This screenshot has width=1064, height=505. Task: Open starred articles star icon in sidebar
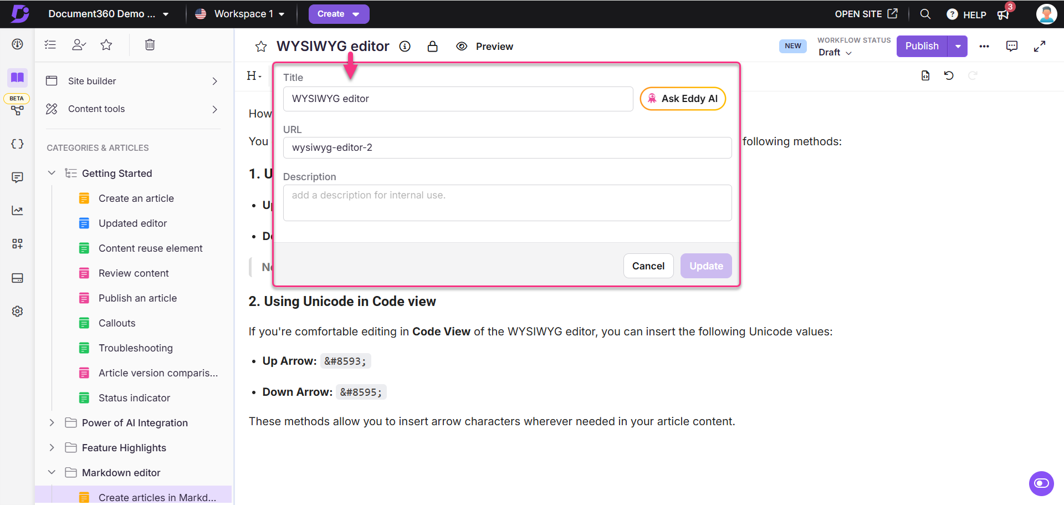106,45
